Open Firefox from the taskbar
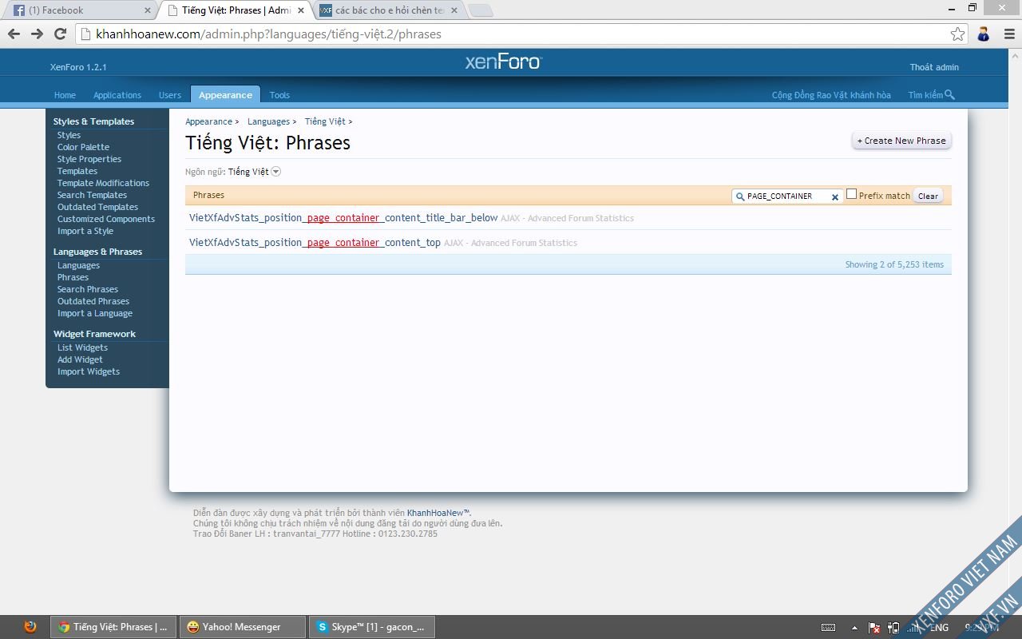The height and width of the screenshot is (639, 1022). coord(30,627)
